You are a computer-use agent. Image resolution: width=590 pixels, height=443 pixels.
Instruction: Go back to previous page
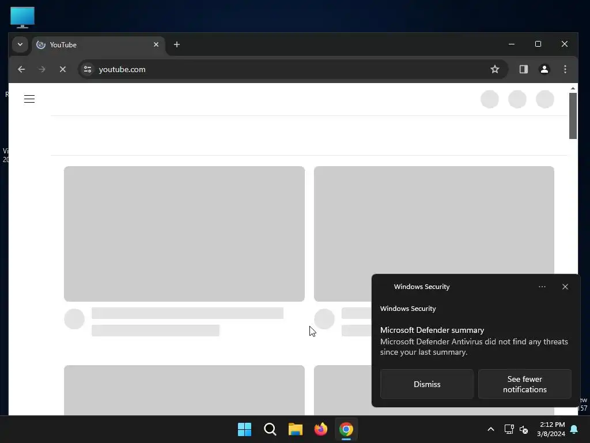point(21,69)
